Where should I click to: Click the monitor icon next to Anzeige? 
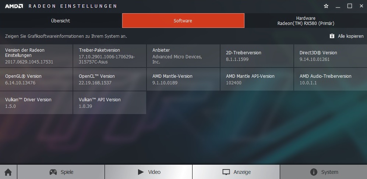(x=226, y=172)
